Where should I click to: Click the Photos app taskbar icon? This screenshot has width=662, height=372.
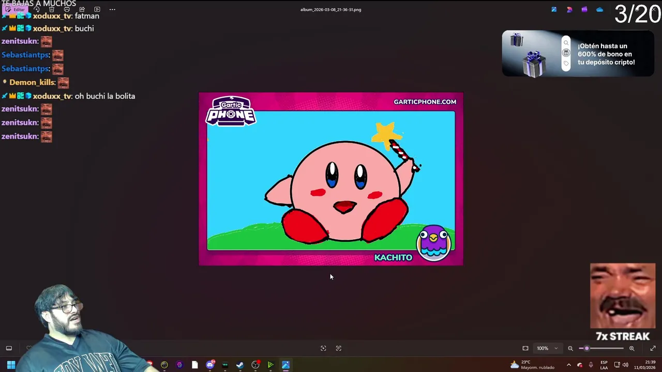tap(285, 365)
